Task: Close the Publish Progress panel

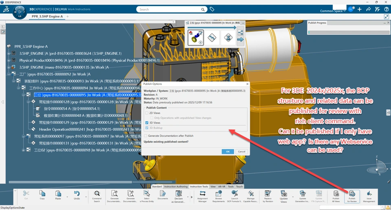Action: (388, 23)
